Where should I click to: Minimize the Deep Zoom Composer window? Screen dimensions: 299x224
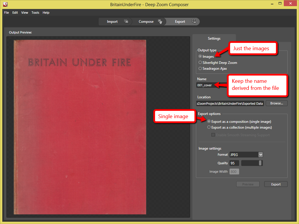tap(272, 3)
